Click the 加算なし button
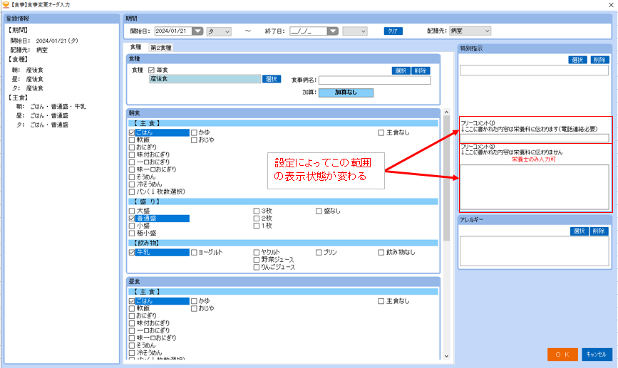The image size is (618, 368). tap(346, 93)
